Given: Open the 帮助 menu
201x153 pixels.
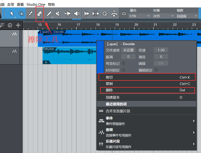Looking at the screenshot, I should (x=51, y=5).
